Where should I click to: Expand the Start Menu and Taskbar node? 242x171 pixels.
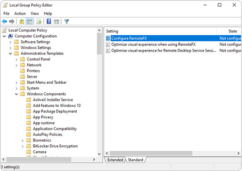[x=16, y=83]
